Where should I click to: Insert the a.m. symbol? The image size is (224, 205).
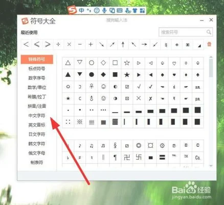[197, 87]
